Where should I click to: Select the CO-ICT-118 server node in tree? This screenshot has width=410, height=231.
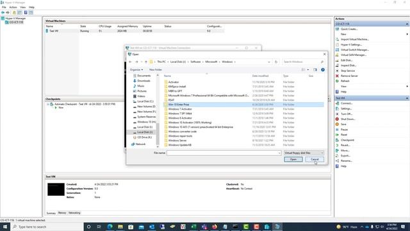coord(16,22)
